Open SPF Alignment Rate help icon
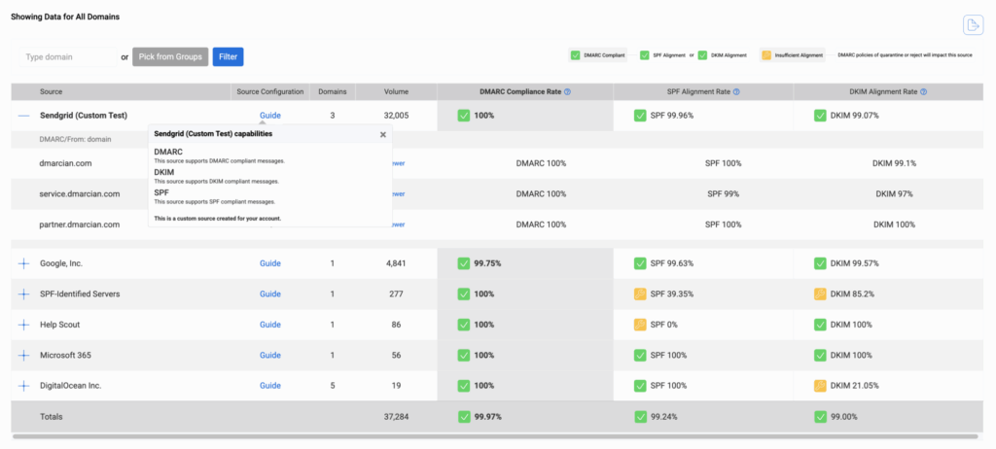The height and width of the screenshot is (449, 996). (736, 92)
